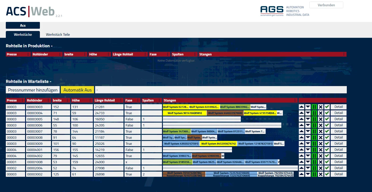Click the empty input field beside Automatik Aus

(x=221, y=90)
